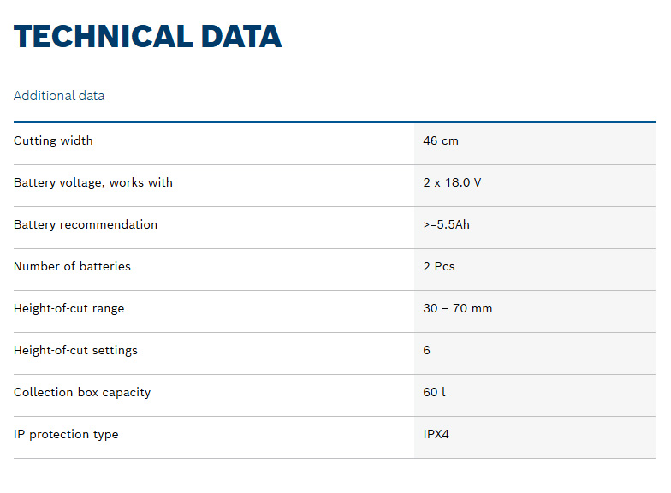Select the Height-of-cut settings label

pyautogui.click(x=75, y=350)
